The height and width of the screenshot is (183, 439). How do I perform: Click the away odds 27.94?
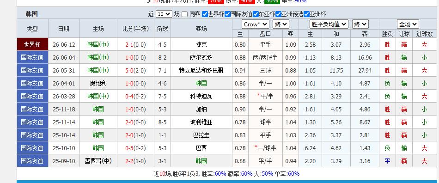[365, 71]
